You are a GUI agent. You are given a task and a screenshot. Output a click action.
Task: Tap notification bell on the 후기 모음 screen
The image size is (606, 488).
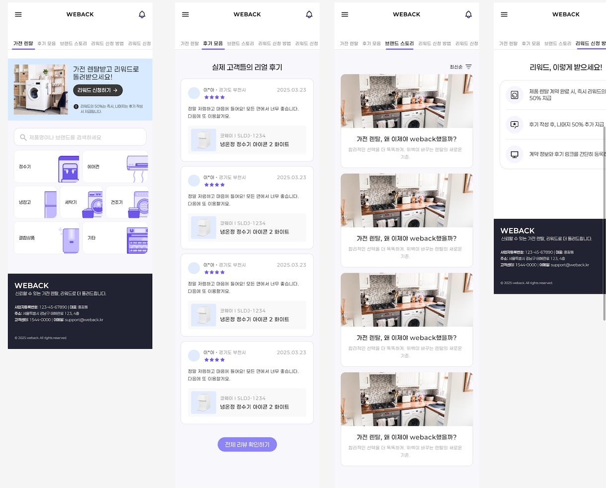(x=309, y=14)
